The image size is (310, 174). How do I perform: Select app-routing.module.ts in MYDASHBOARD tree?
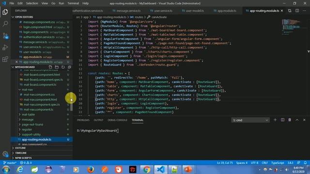(42, 140)
